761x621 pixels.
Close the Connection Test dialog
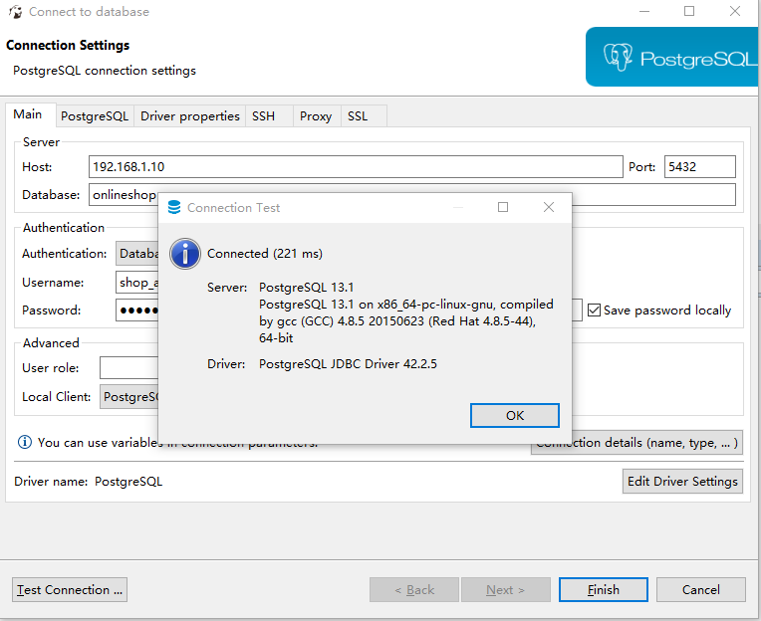pyautogui.click(x=549, y=207)
